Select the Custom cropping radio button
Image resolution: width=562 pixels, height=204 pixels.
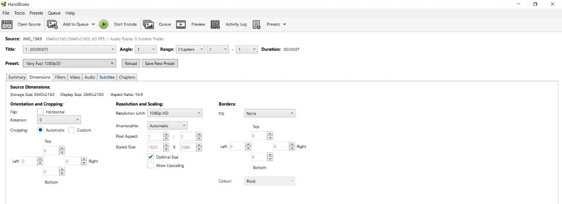click(x=72, y=130)
